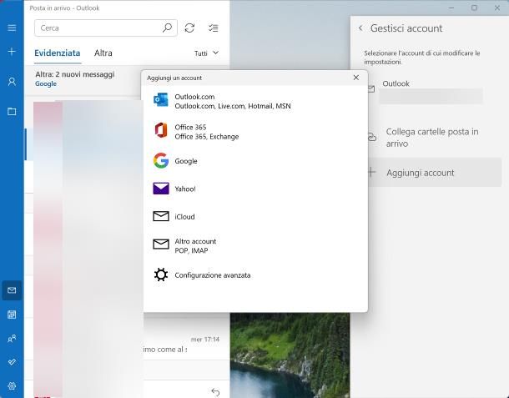This screenshot has width=509, height=398.
Task: Open the To Do checkmark icon
Action: coord(12,362)
